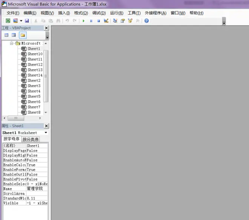This screenshot has height=220, width=249.
Task: Select Sheet11 in project tree
Action: 35,59
